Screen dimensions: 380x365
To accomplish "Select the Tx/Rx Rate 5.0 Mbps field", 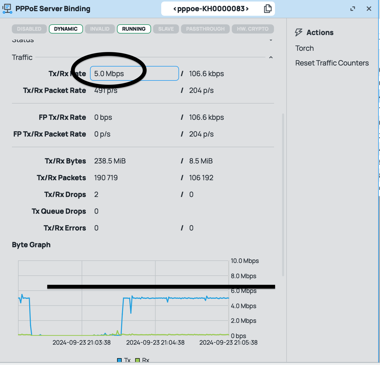I will click(134, 74).
